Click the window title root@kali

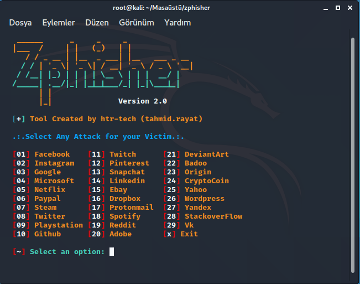[161, 8]
